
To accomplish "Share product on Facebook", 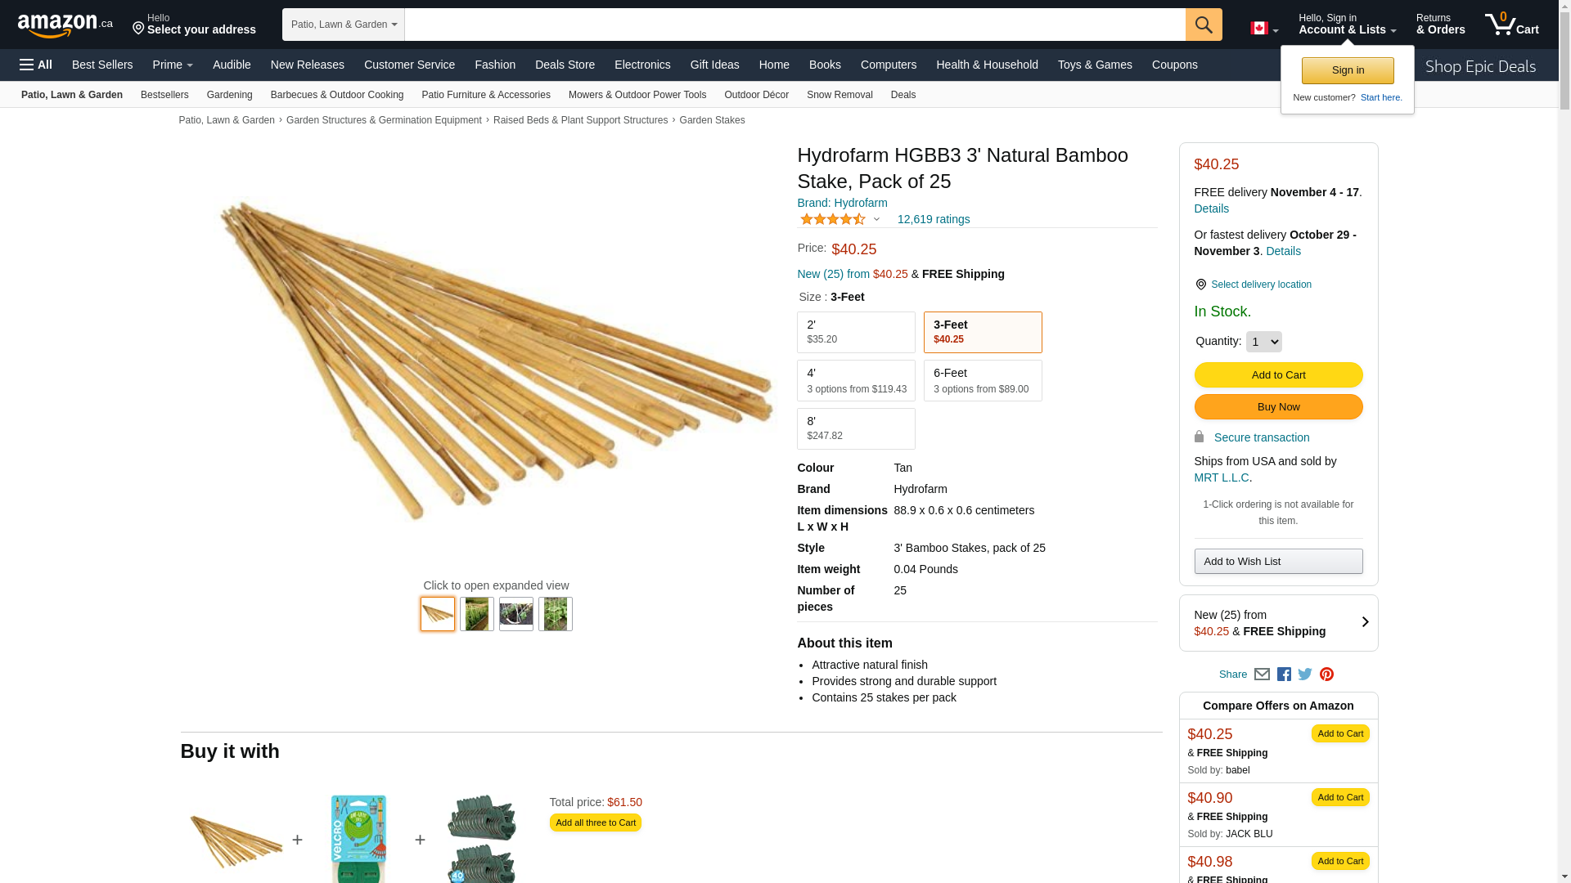I will pyautogui.click(x=1284, y=675).
